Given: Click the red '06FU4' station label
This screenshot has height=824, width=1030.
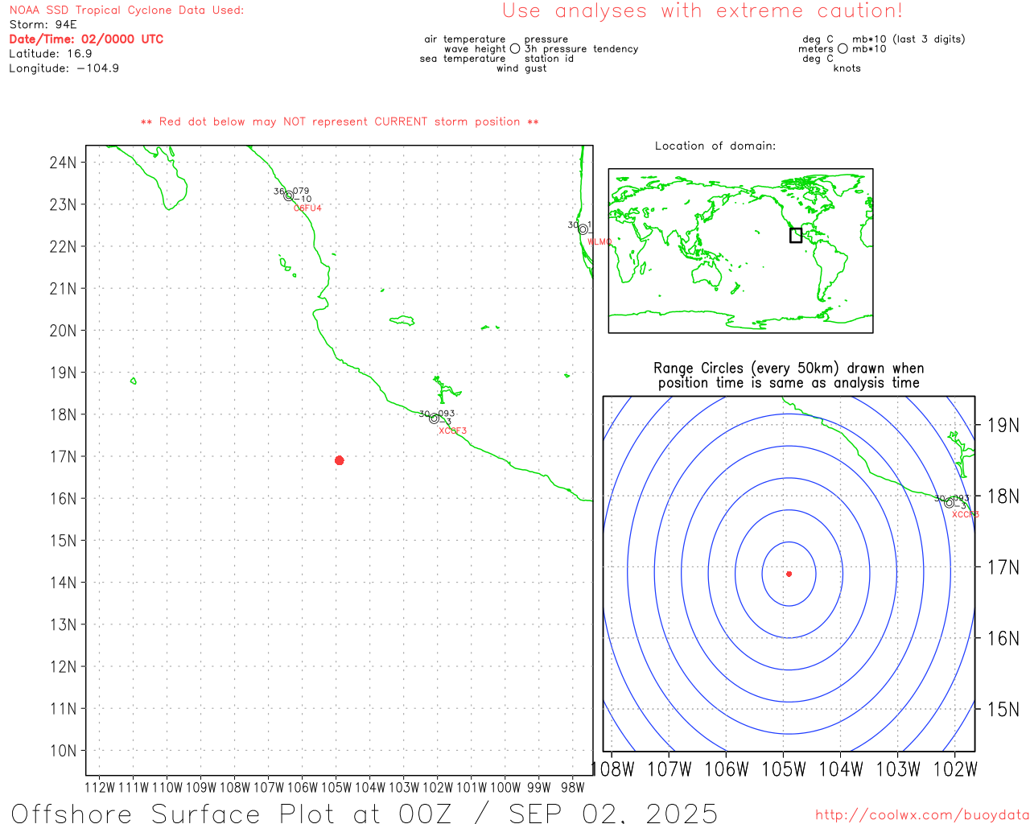Looking at the screenshot, I should tap(307, 208).
